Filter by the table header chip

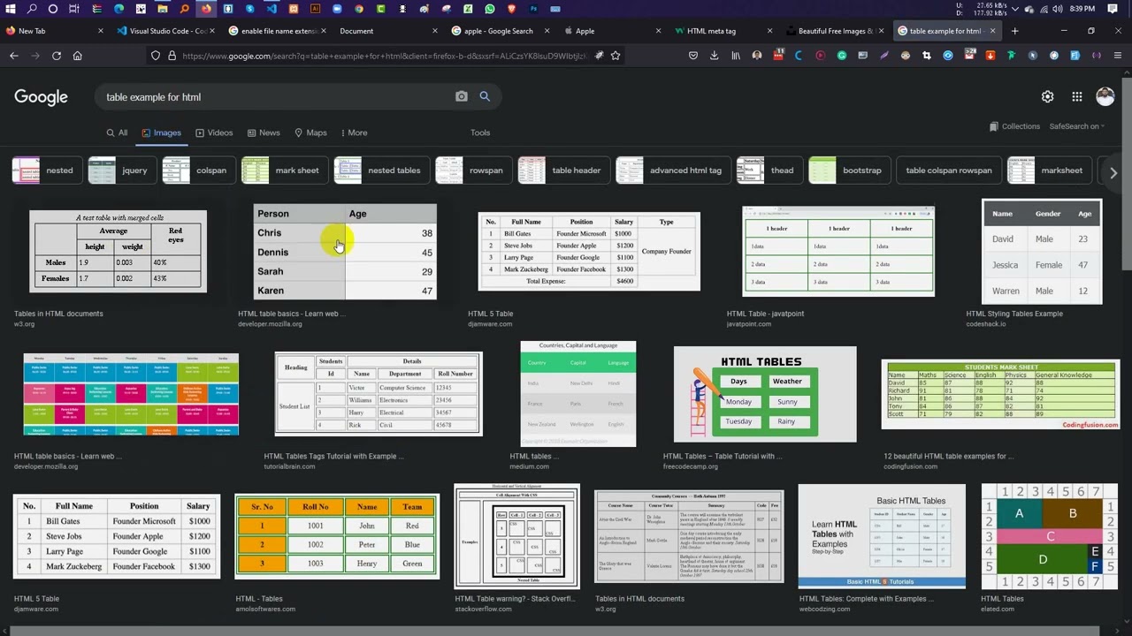pyautogui.click(x=565, y=170)
